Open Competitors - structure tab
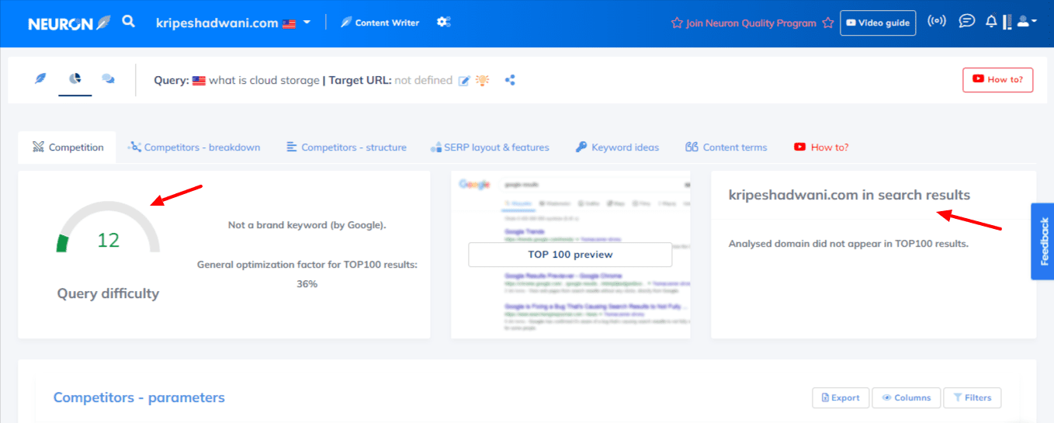 pos(346,147)
